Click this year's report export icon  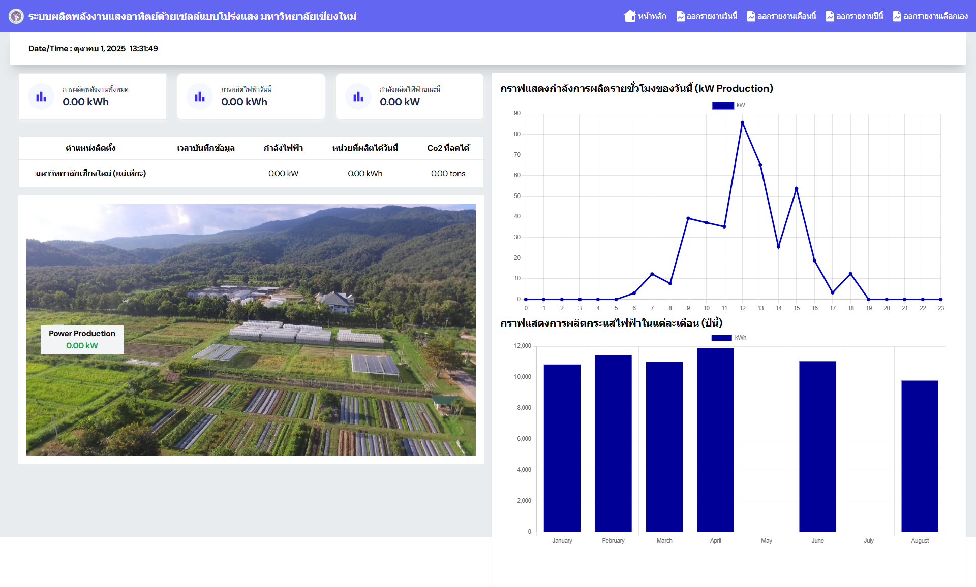(830, 16)
